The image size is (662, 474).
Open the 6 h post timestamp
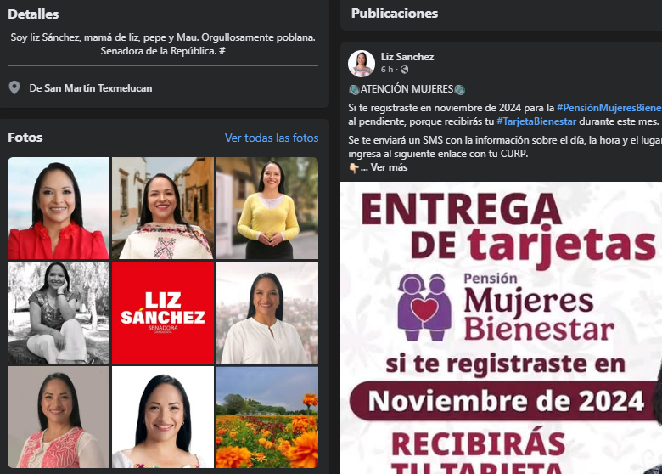pos(387,70)
